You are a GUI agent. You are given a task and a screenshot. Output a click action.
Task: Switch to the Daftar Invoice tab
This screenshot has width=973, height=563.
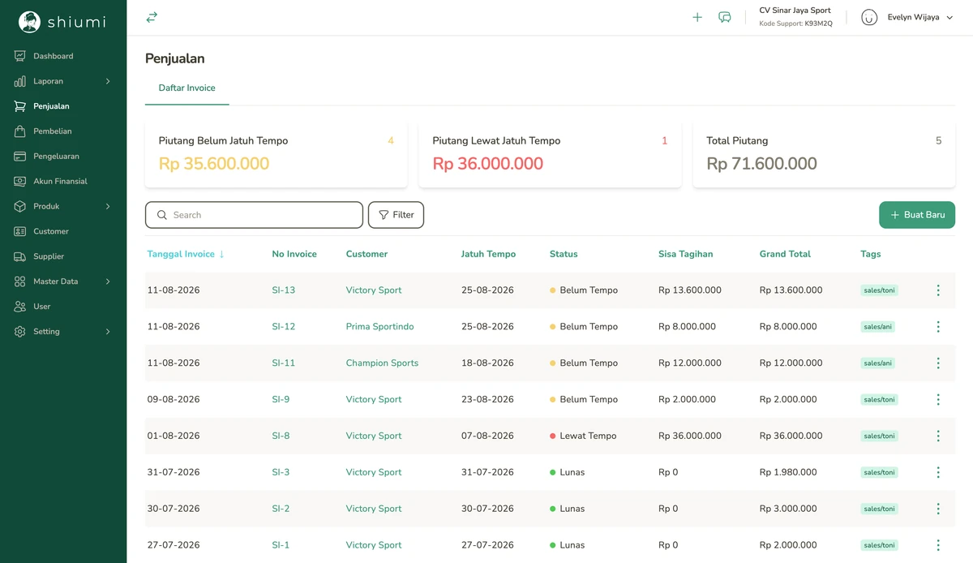[187, 88]
